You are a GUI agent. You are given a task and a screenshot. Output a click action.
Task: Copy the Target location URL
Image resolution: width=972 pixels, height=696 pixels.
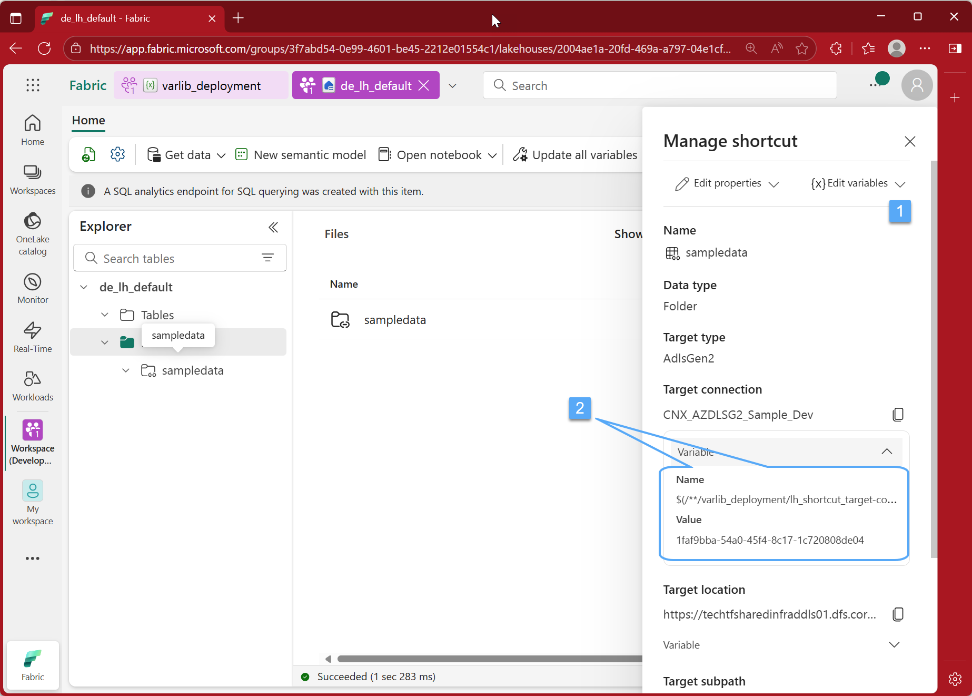(898, 614)
